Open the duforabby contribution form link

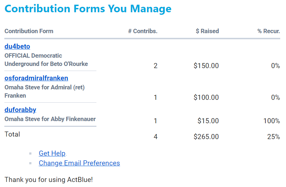tap(20, 110)
